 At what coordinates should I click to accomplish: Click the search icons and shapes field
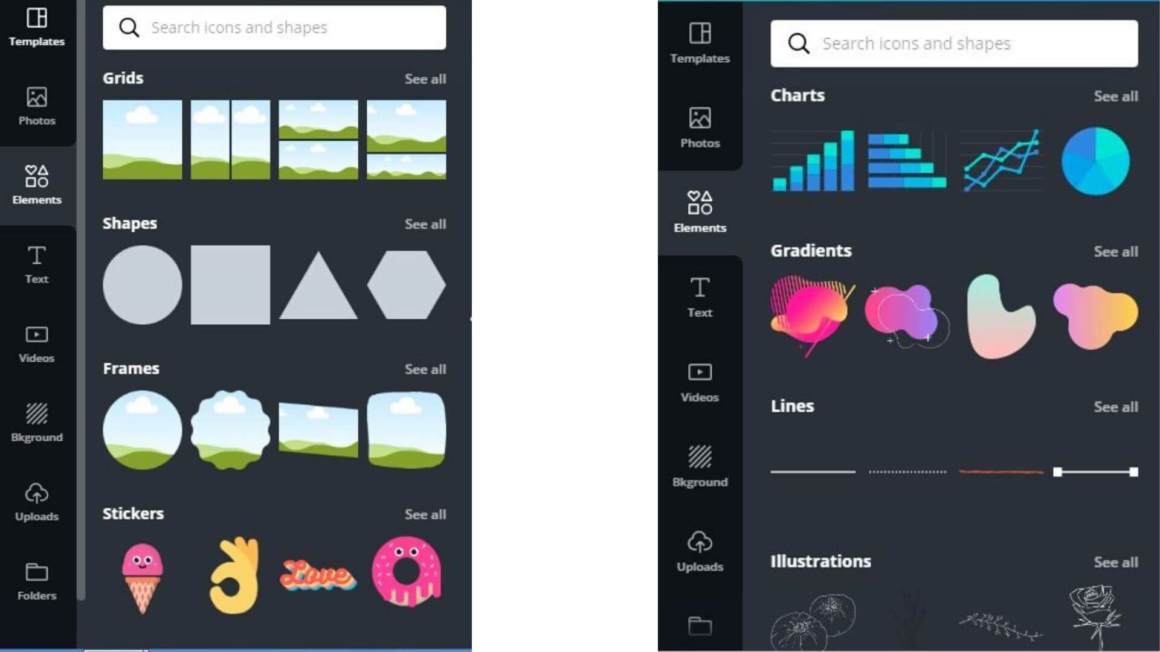pos(275,27)
